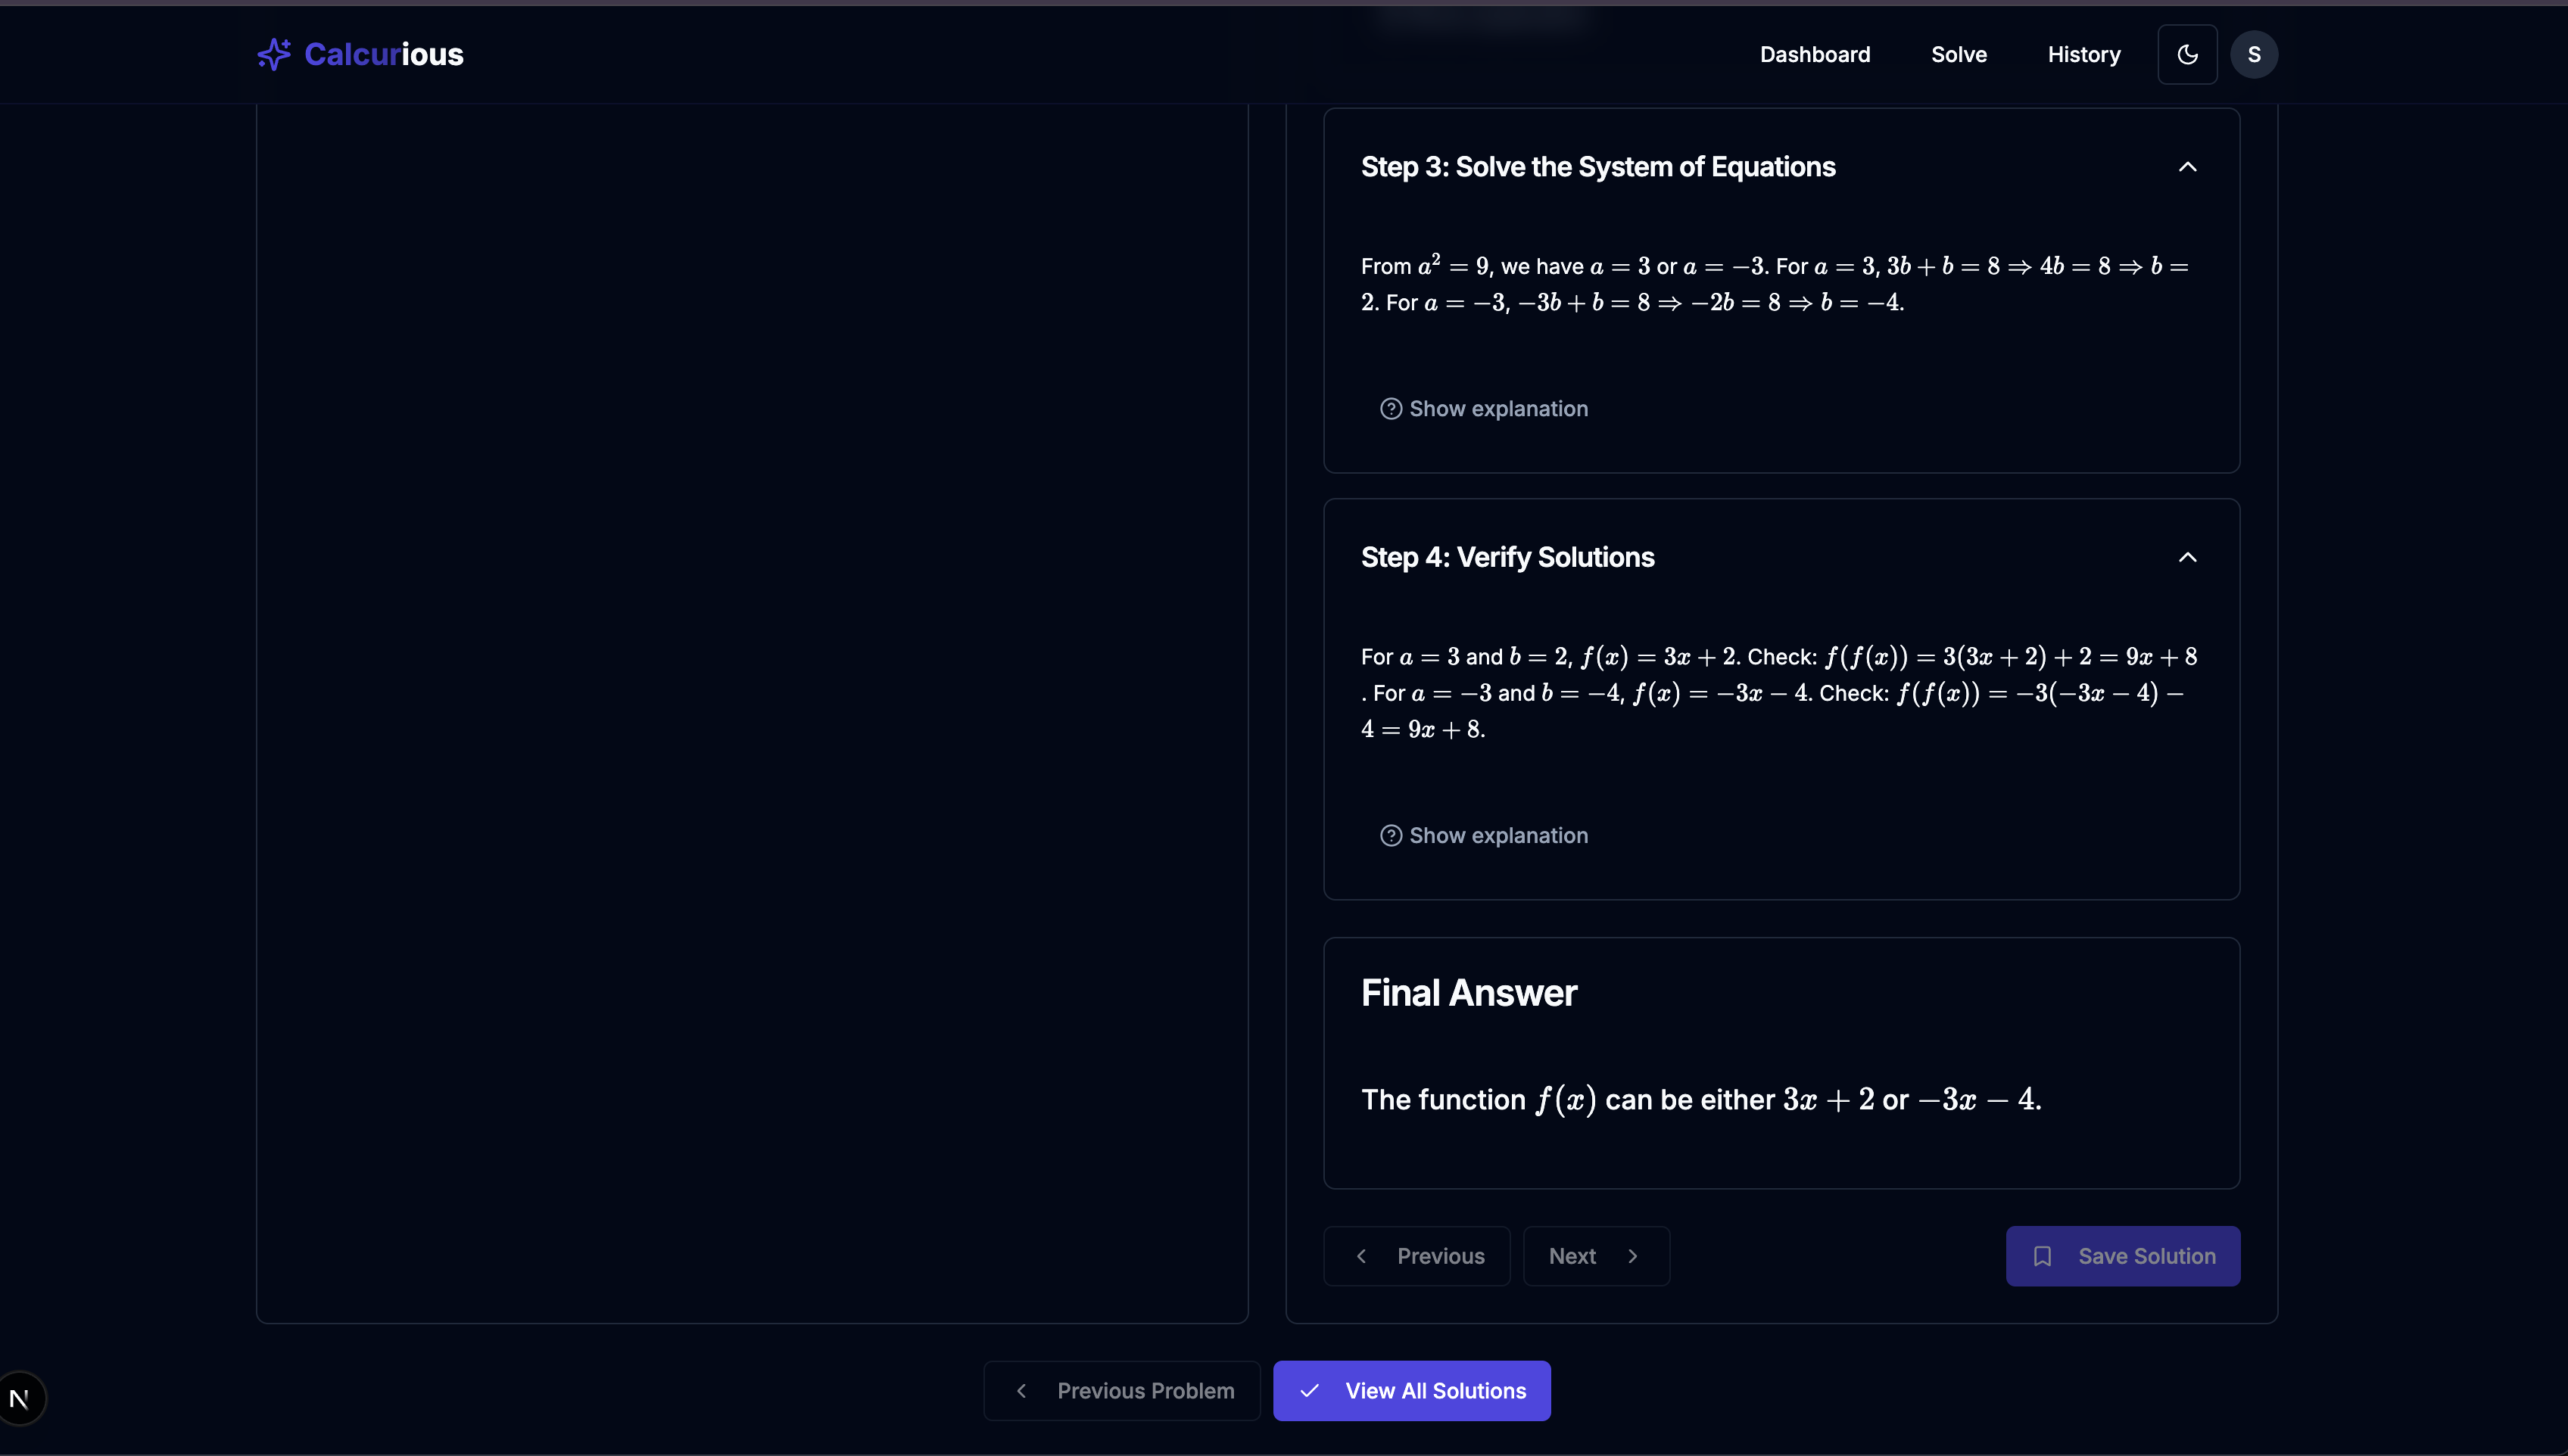The height and width of the screenshot is (1456, 2568).
Task: Open the user avatar labeled S
Action: 2253,54
